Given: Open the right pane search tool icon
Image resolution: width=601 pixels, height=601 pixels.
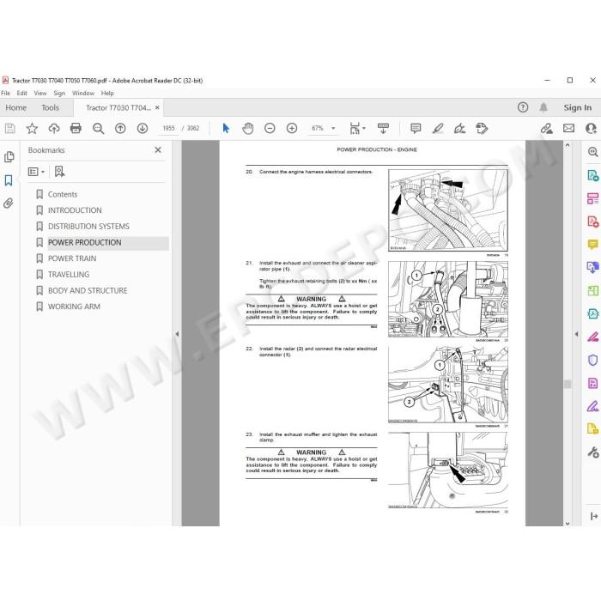Looking at the screenshot, I should pos(592,152).
